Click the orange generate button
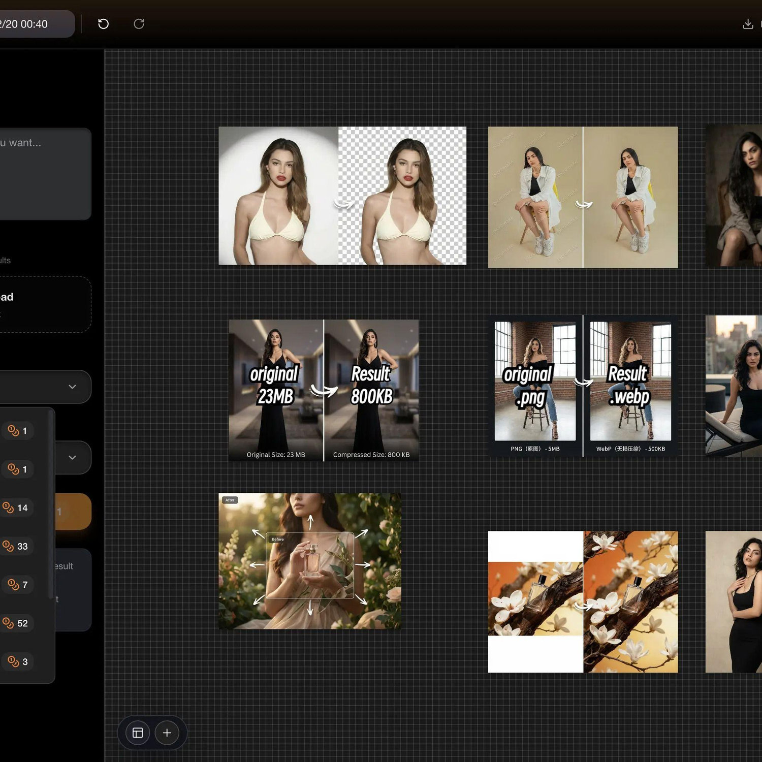 (x=73, y=512)
